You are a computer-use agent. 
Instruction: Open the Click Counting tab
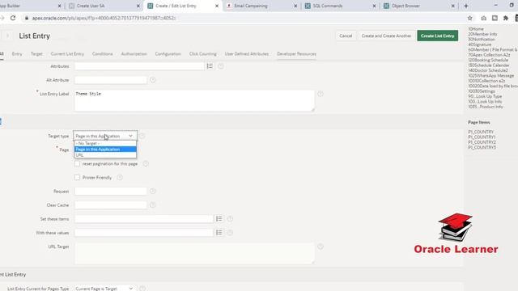point(203,54)
